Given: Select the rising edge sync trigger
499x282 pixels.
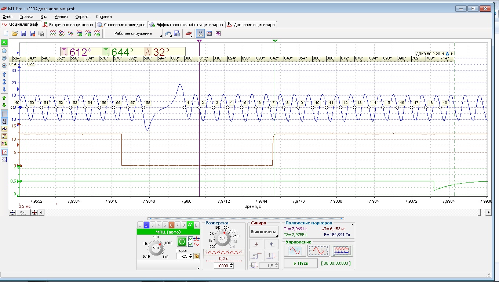Looking at the screenshot, I should coord(256,244).
